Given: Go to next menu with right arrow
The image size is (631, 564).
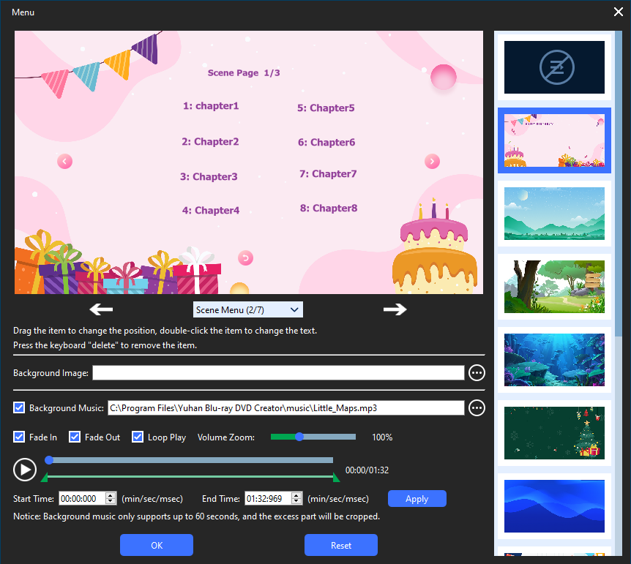Looking at the screenshot, I should coord(395,309).
